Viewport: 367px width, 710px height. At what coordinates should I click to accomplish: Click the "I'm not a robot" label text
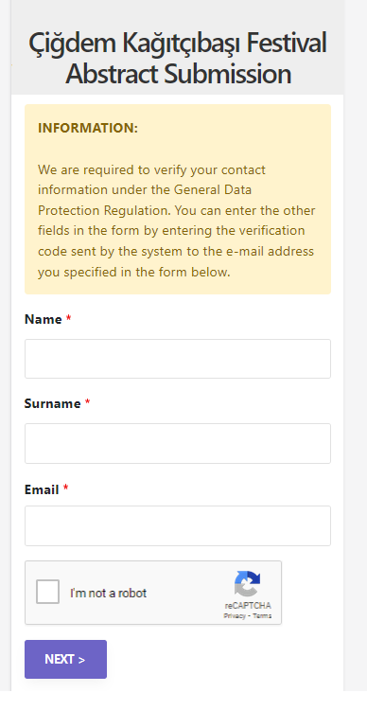108,594
